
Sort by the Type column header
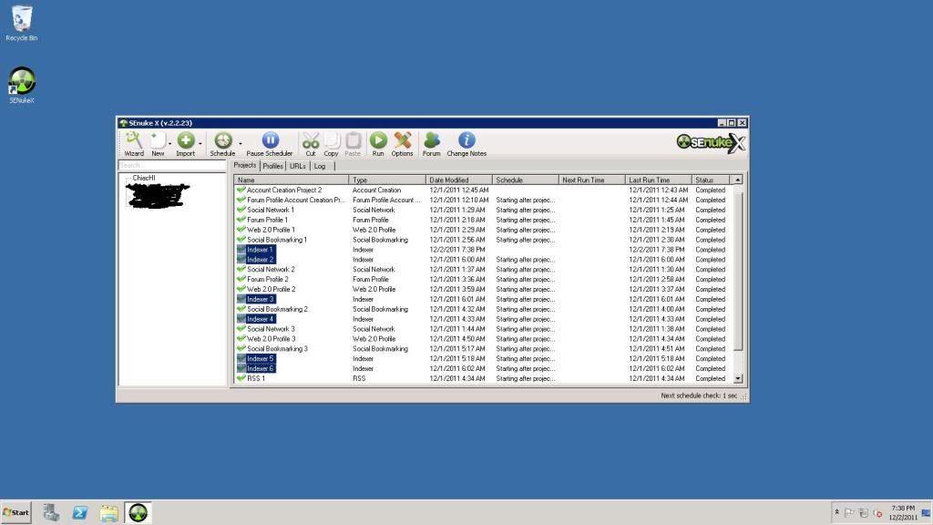pos(386,180)
